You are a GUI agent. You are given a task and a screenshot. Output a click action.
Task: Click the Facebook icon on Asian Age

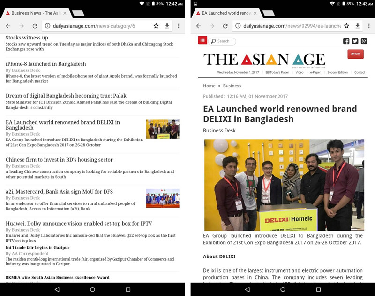pyautogui.click(x=346, y=41)
